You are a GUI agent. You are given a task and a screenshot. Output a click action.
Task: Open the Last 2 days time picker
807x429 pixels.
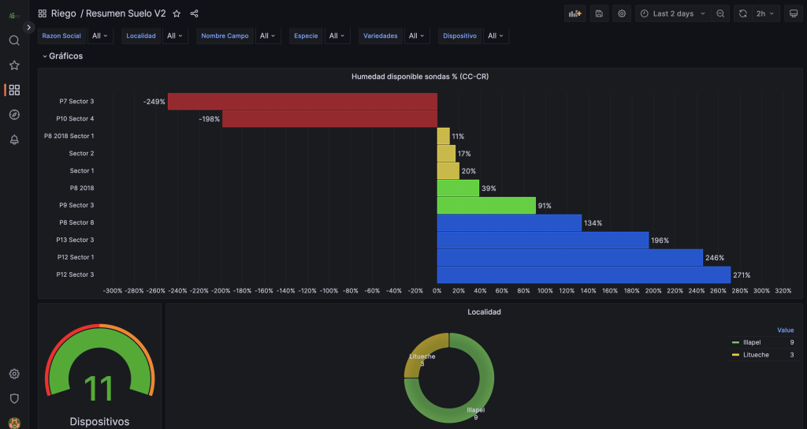[672, 13]
